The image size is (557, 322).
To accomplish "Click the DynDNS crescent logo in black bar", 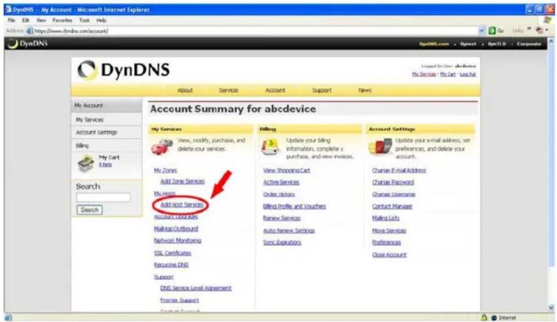I will [13, 44].
